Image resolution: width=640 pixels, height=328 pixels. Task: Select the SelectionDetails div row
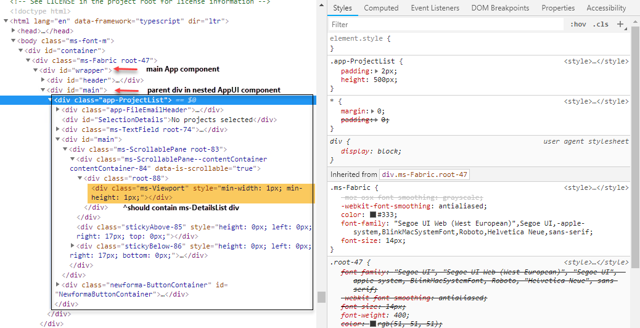coord(170,120)
